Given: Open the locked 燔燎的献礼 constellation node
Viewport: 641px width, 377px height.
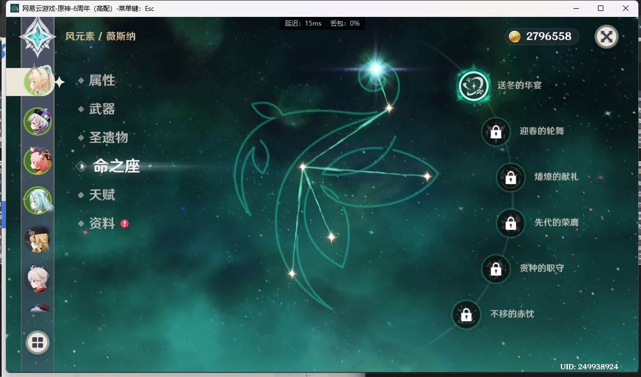Looking at the screenshot, I should tap(511, 177).
